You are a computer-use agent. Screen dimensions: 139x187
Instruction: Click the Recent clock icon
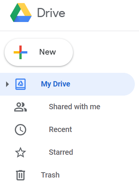pos(21,130)
